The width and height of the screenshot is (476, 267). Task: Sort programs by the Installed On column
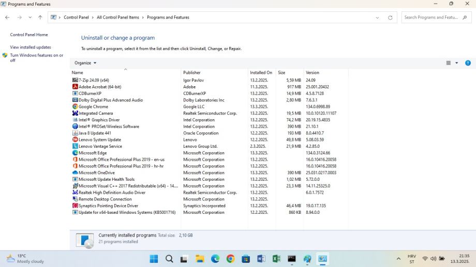point(261,73)
